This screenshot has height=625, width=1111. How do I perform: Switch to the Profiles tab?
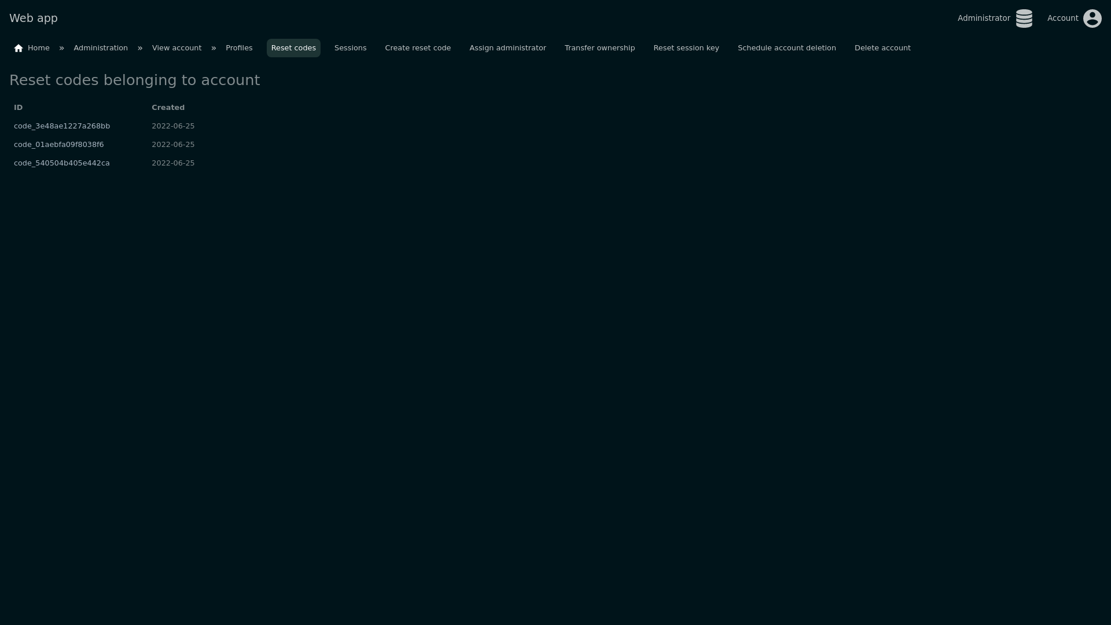(x=239, y=48)
